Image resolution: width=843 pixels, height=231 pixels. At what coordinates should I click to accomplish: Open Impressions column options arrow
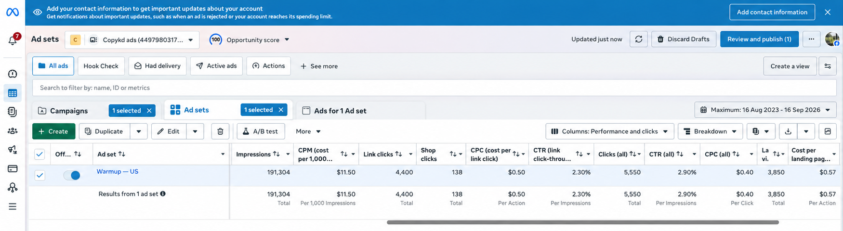288,154
